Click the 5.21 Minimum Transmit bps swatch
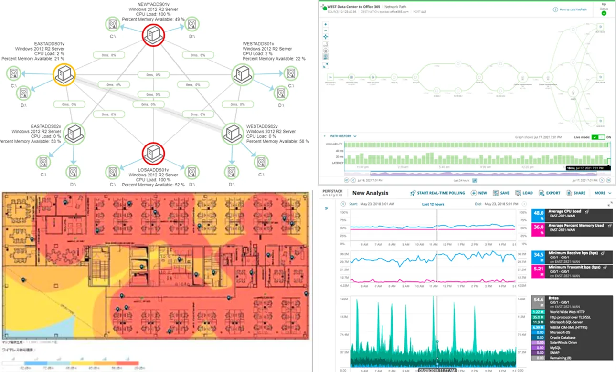Image resolution: width=616 pixels, height=372 pixels. [539, 271]
